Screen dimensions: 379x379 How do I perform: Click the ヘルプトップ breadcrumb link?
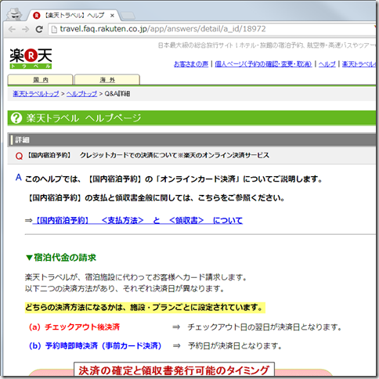[81, 94]
